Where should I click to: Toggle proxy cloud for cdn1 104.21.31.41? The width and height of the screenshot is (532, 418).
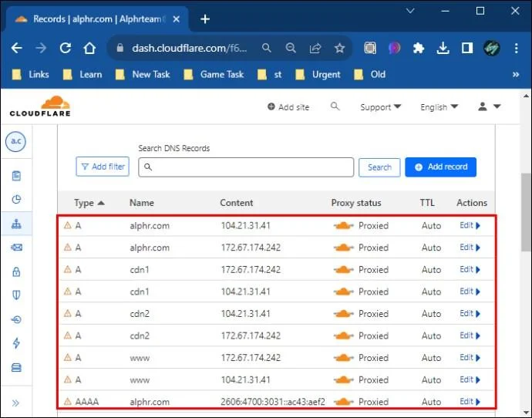pyautogui.click(x=343, y=292)
